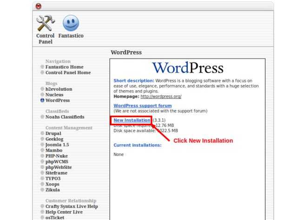Click the bullet icon beside Siteframe
288x220 pixels.
42,173
